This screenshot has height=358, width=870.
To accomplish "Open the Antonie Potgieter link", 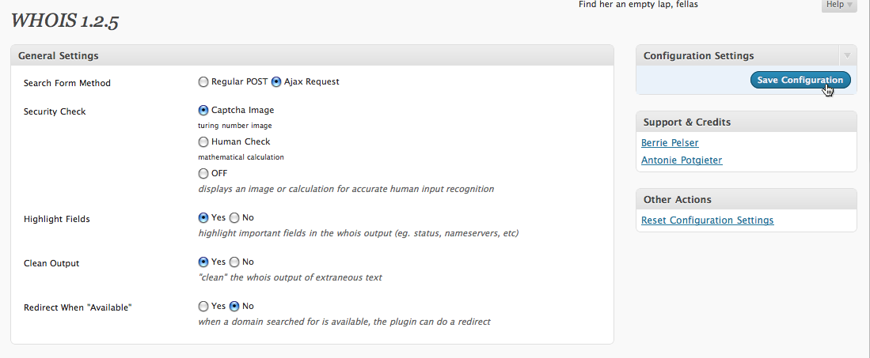I will (682, 160).
